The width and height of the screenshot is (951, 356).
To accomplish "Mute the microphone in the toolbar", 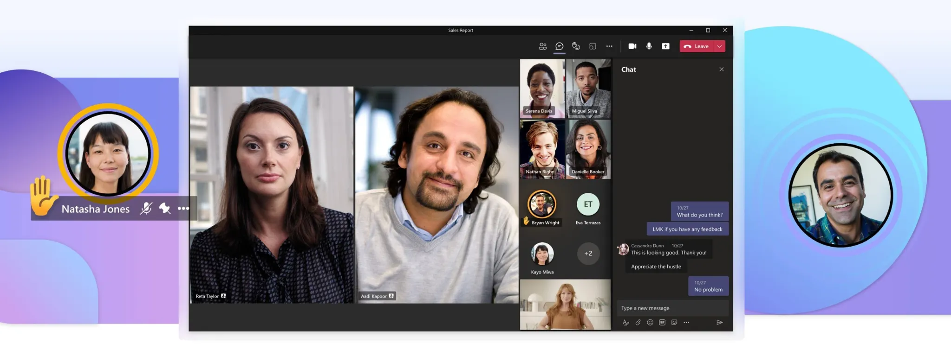I will tap(649, 46).
